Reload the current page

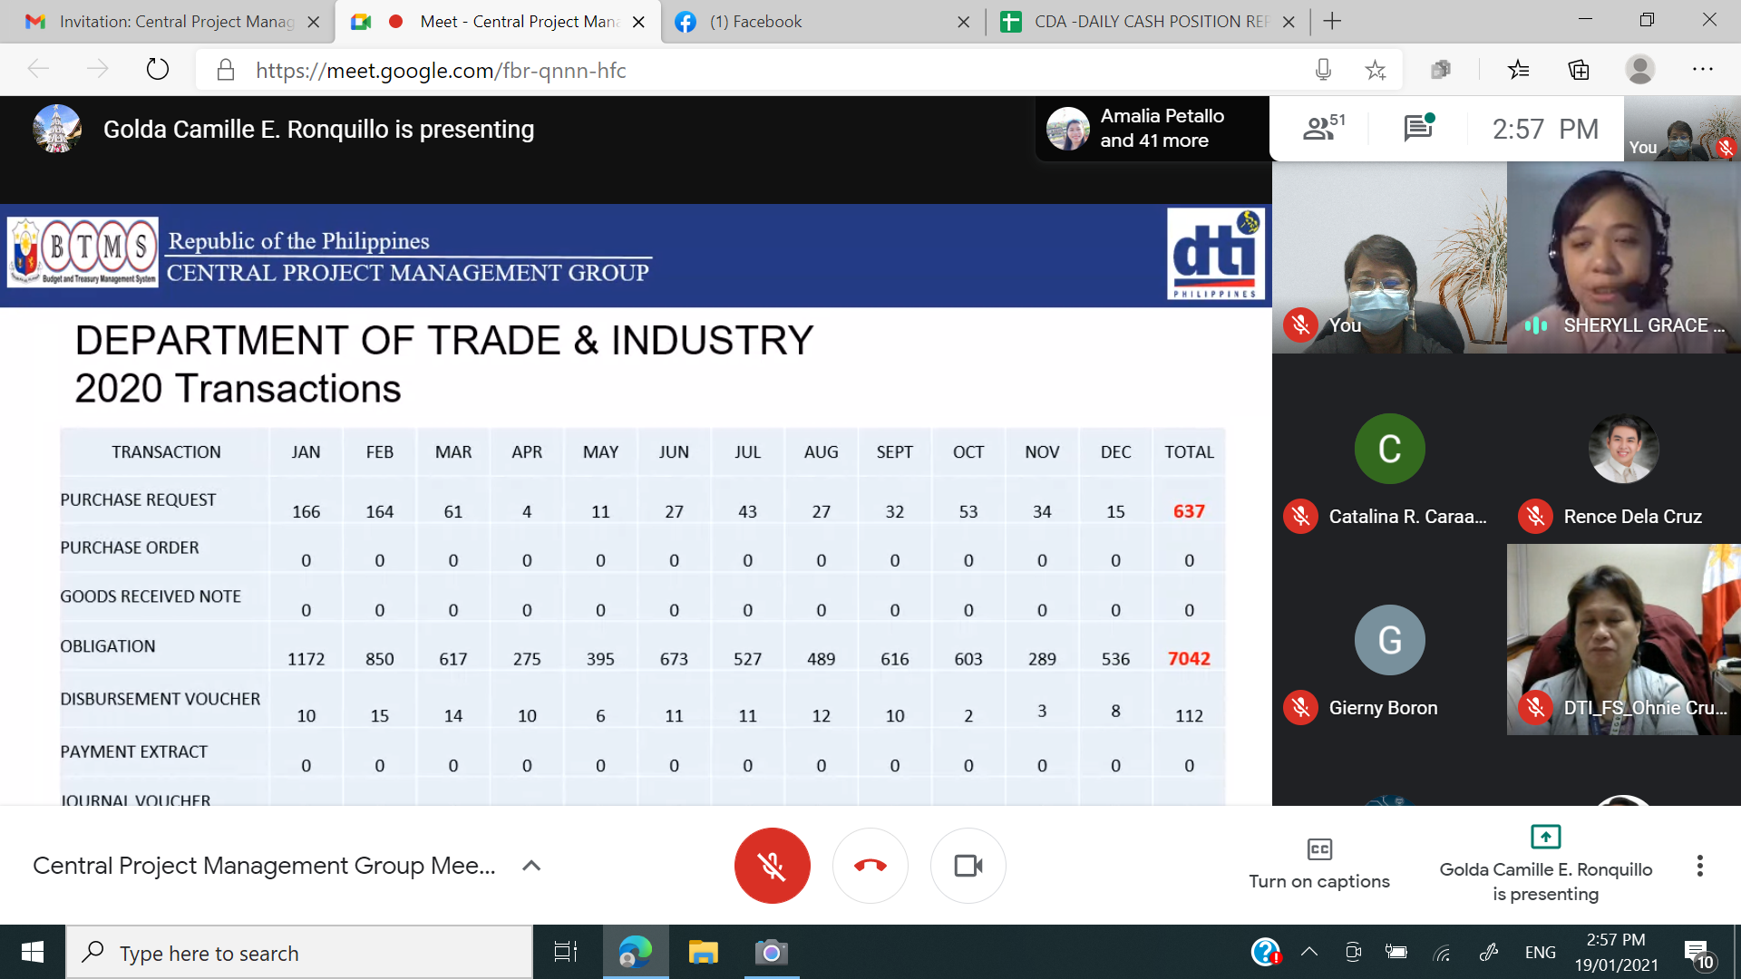pyautogui.click(x=158, y=69)
